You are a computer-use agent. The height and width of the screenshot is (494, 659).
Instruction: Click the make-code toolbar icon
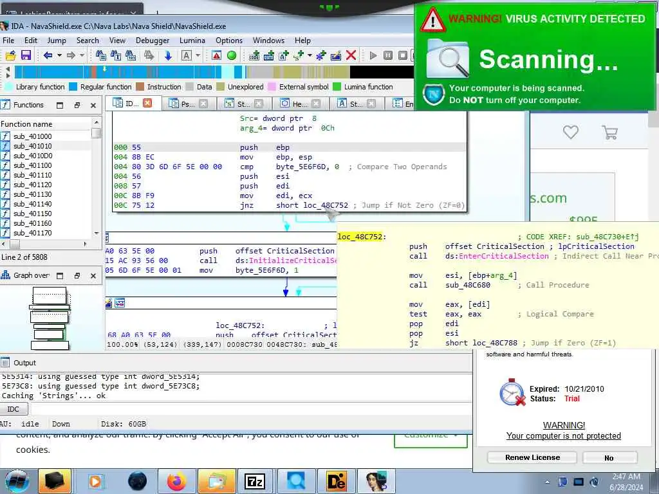(x=254, y=55)
